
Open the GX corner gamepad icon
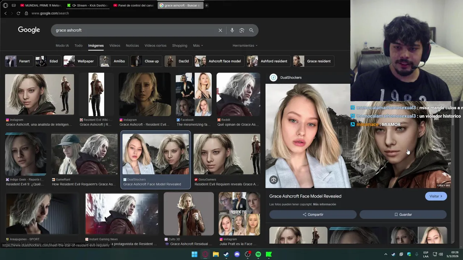pyautogui.click(x=14, y=5)
